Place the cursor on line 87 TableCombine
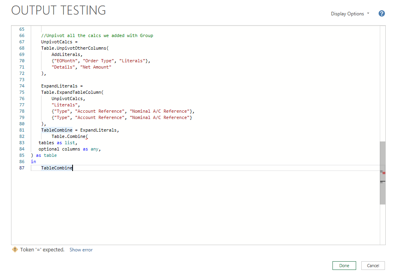The width and height of the screenshot is (394, 277). (x=57, y=168)
